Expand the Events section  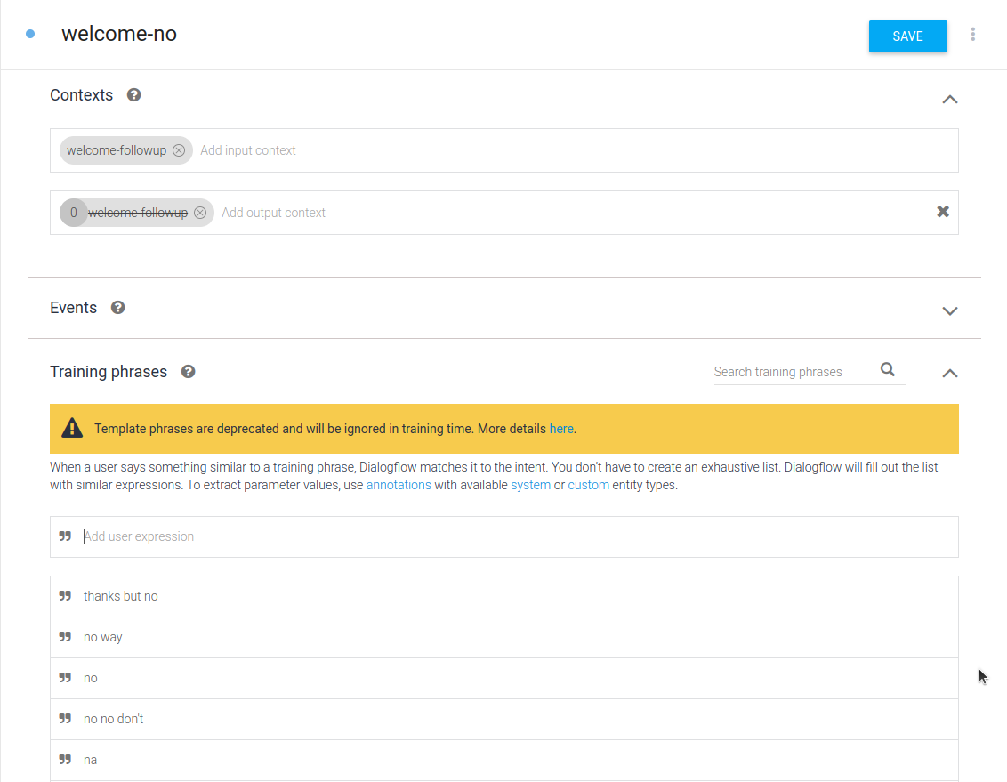[x=949, y=310]
